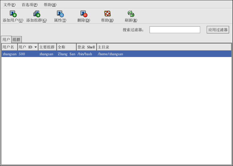233x166 pixels.
Task: Sort by the 主要组群 column header
Action: click(x=47, y=47)
